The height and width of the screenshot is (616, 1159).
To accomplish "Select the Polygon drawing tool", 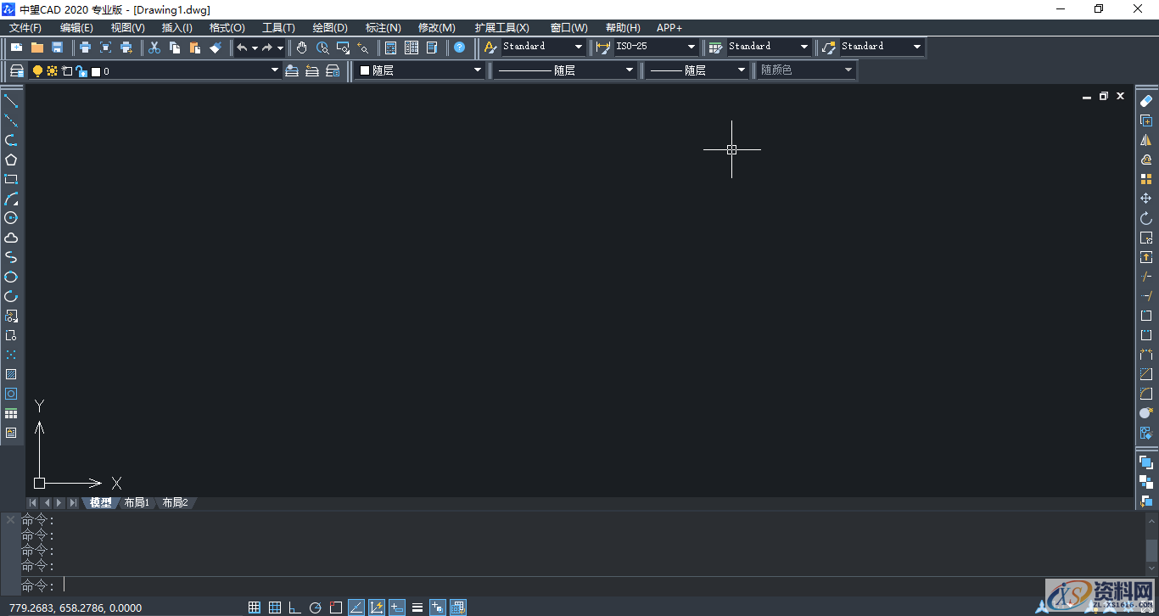I will 11,160.
